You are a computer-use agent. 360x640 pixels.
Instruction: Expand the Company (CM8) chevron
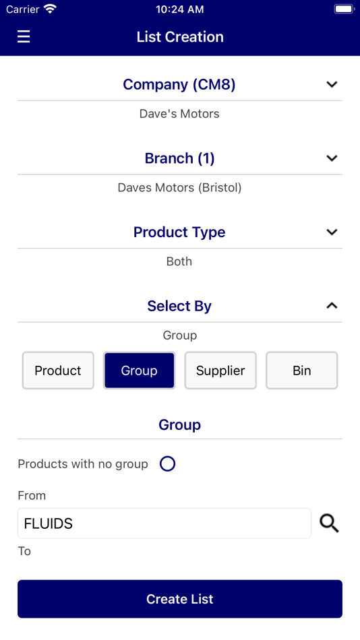(332, 84)
